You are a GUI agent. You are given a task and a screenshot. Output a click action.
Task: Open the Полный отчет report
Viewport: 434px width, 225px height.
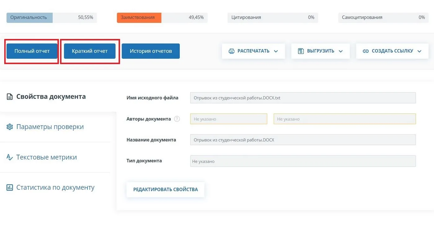click(32, 51)
